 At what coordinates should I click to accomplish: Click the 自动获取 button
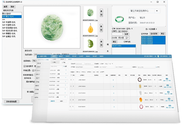154,34
